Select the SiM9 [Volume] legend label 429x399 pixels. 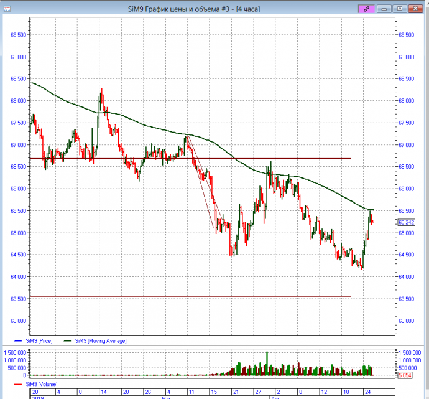(x=42, y=385)
